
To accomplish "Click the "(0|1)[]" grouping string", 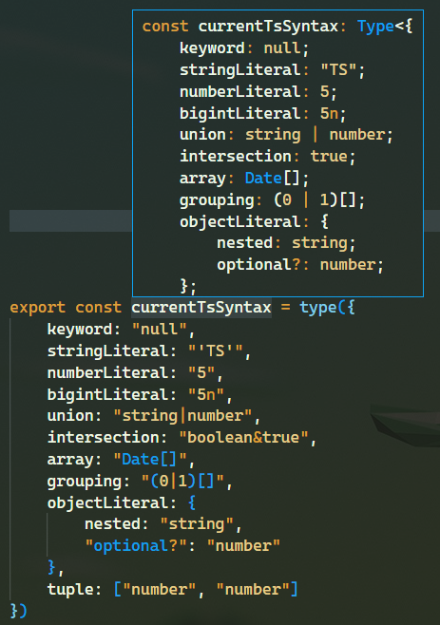I will pos(182,482).
